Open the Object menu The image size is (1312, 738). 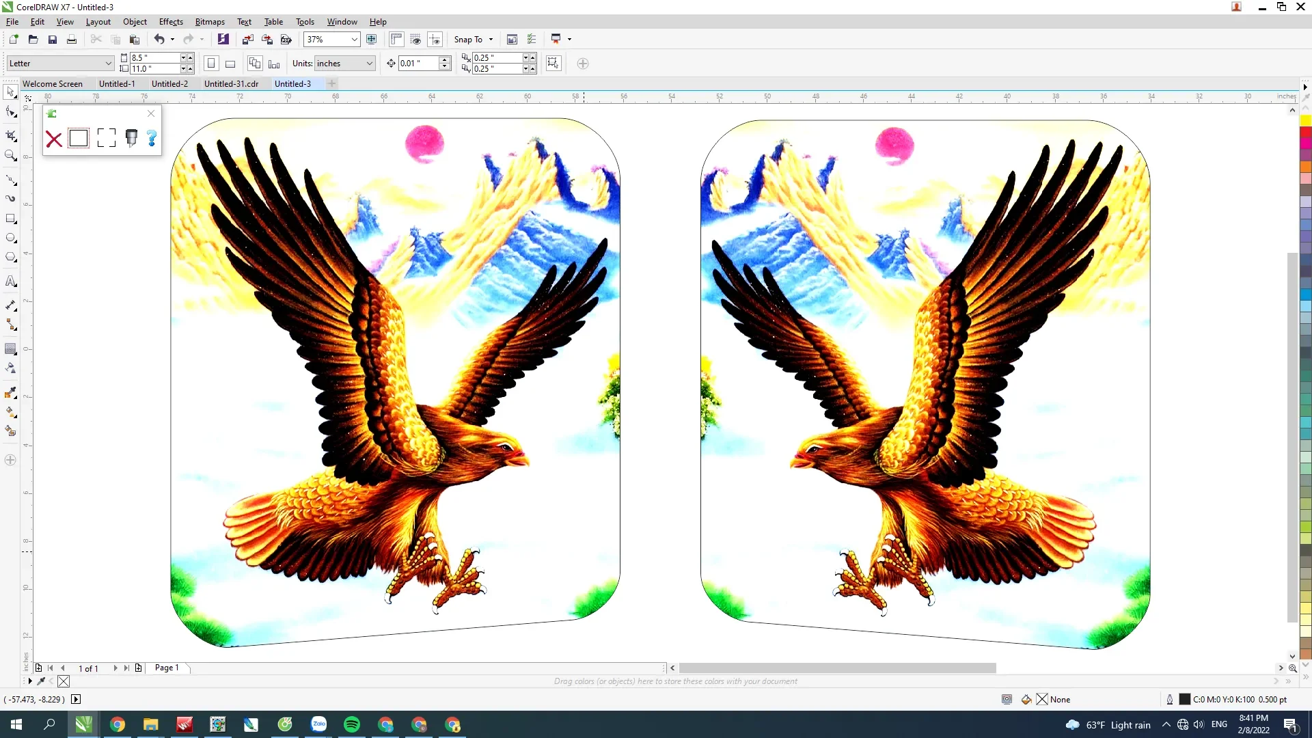point(135,22)
